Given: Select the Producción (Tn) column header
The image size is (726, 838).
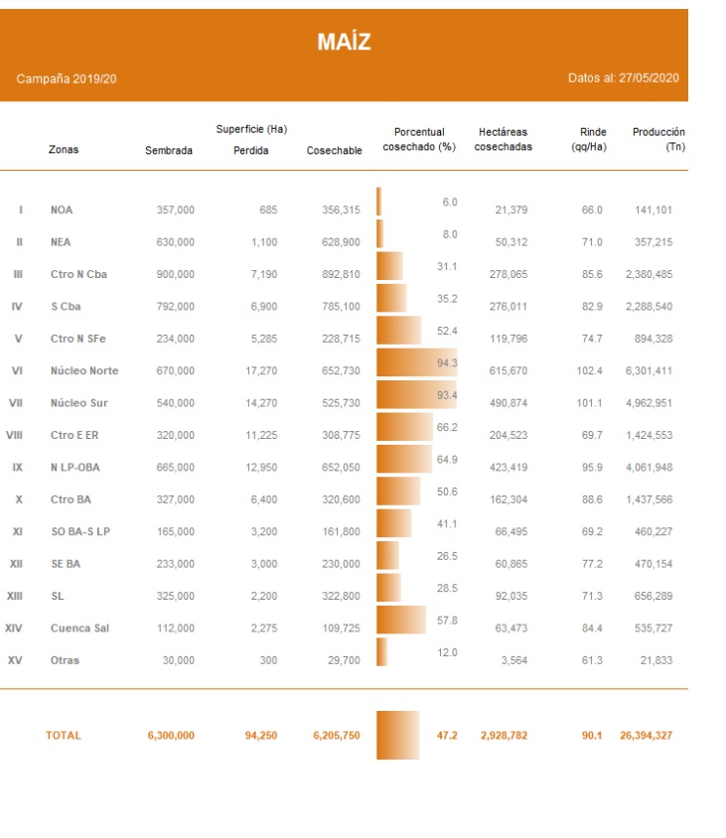Looking at the screenshot, I should [x=658, y=140].
